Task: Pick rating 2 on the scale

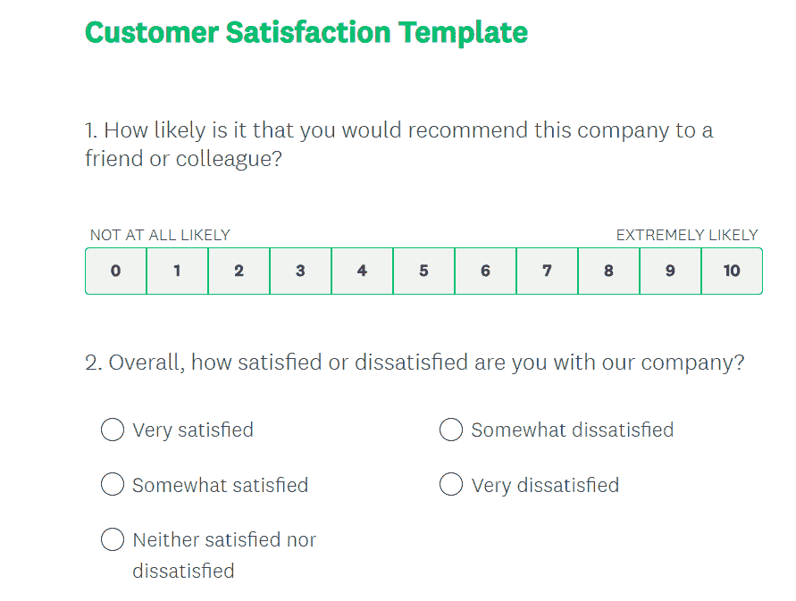Action: 239,271
